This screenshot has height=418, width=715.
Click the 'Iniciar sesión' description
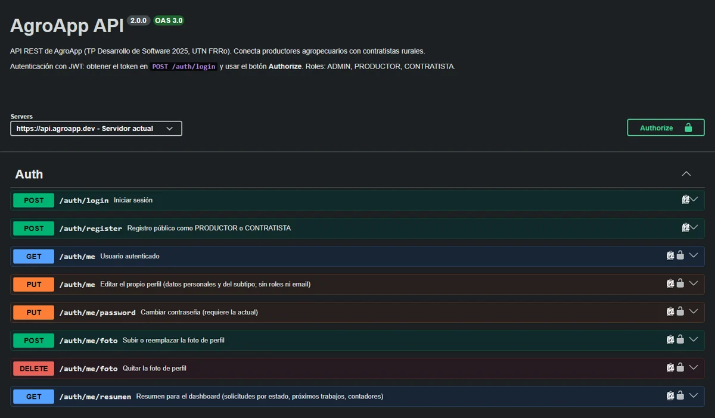(x=133, y=200)
